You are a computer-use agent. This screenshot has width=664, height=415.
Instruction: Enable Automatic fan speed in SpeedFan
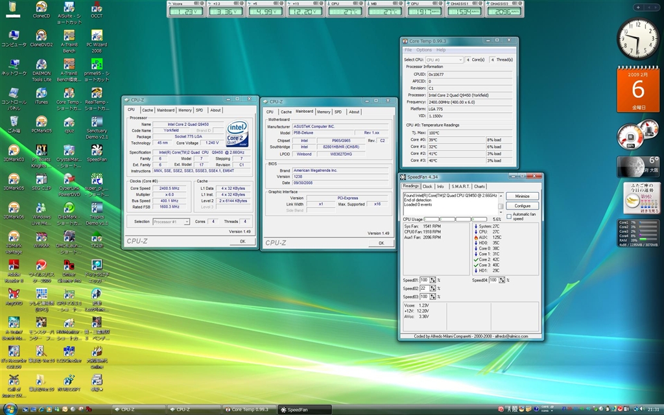509,217
